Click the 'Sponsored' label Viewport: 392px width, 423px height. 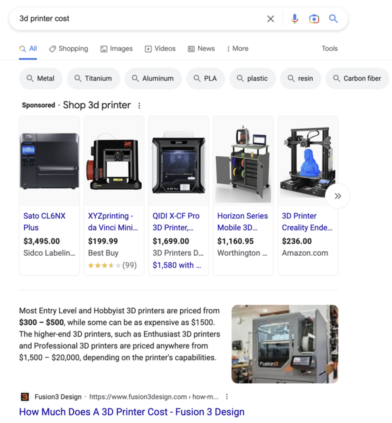38,105
